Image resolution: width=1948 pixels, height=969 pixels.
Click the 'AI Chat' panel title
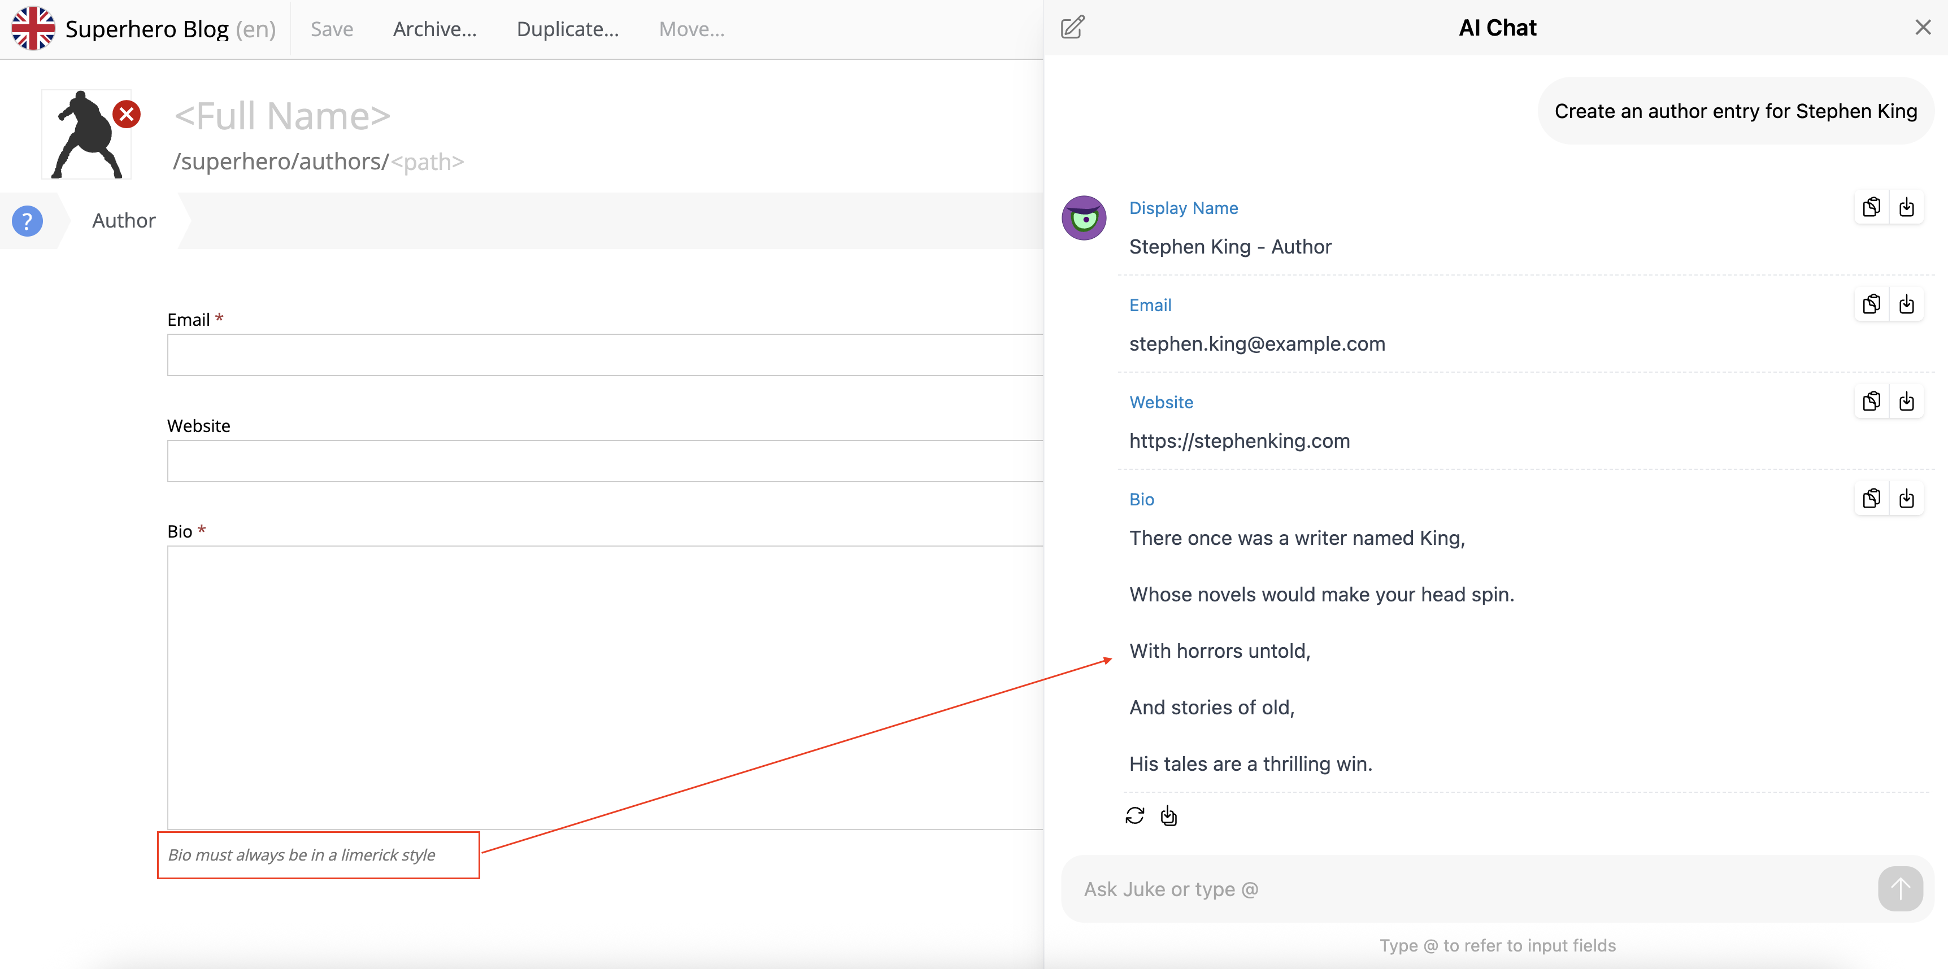coord(1497,27)
